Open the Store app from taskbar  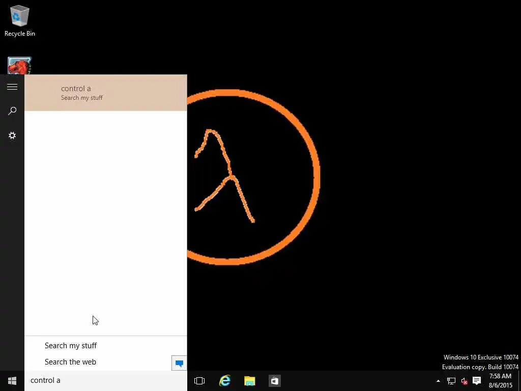(274, 381)
